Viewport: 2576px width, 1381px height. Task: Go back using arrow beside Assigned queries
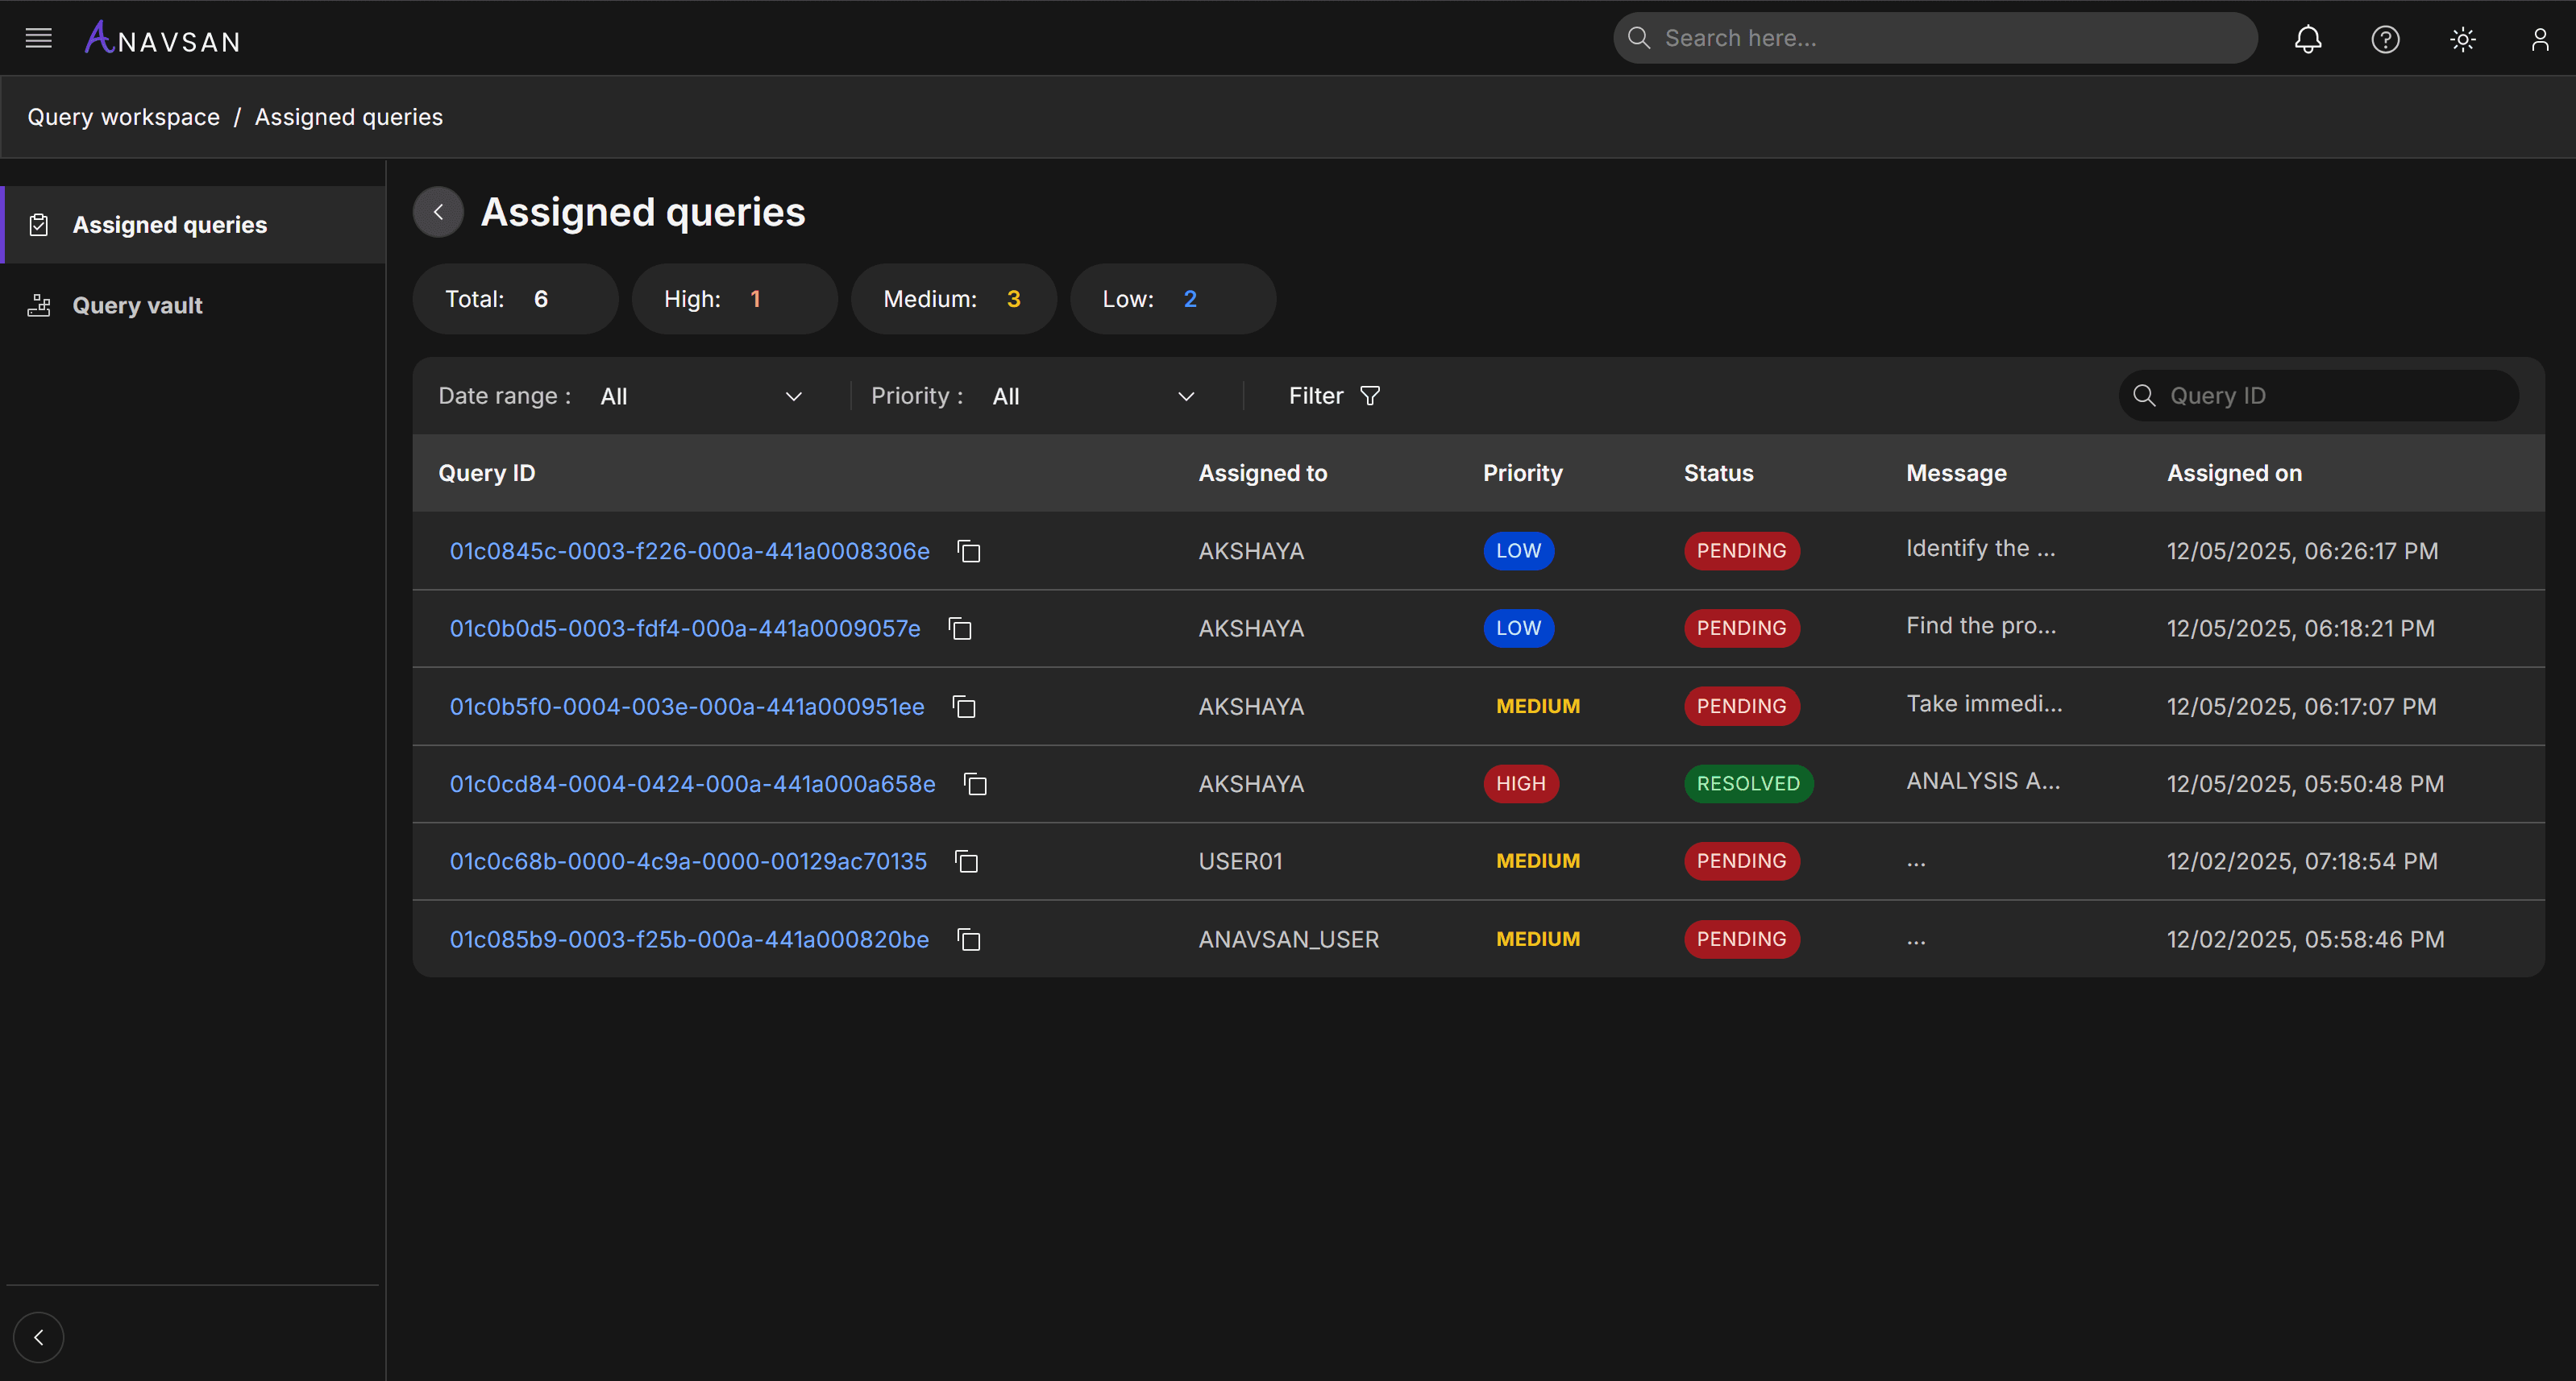[x=438, y=212]
